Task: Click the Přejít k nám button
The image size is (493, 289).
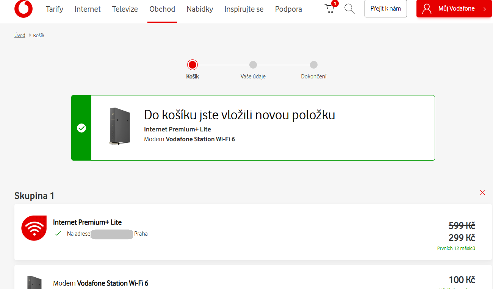Action: click(385, 9)
